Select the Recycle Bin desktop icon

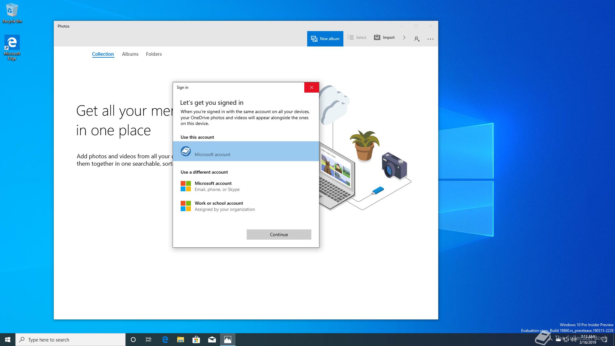[12, 13]
